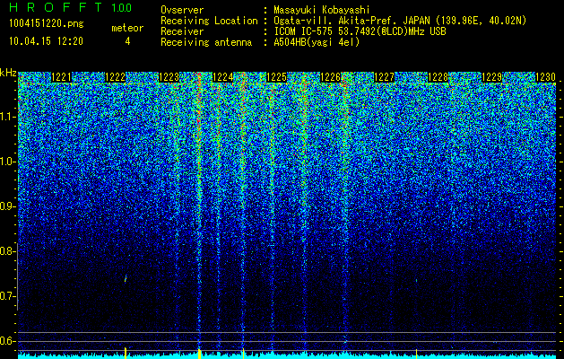Click the ICOM IC-575 receiver info
Image resolution: width=564 pixels, height=359 pixels.
[360, 31]
